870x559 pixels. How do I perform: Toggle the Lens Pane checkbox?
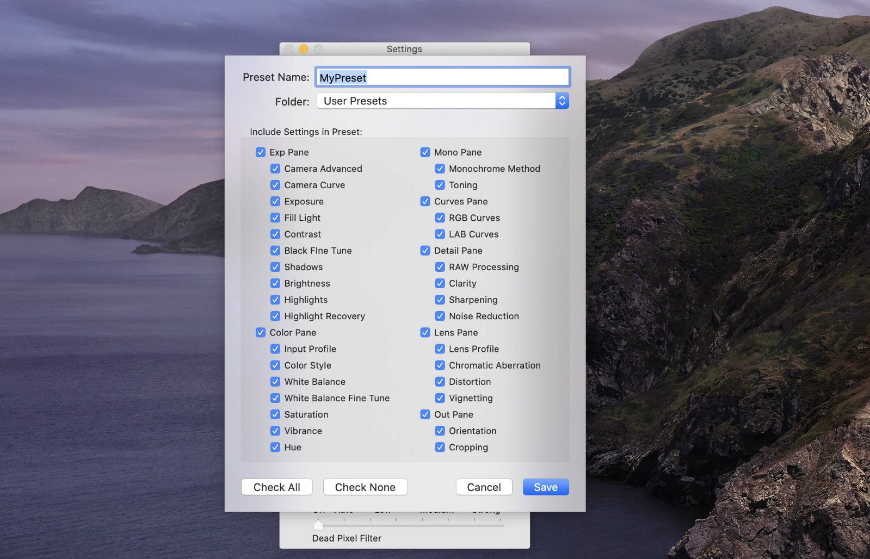coord(425,332)
